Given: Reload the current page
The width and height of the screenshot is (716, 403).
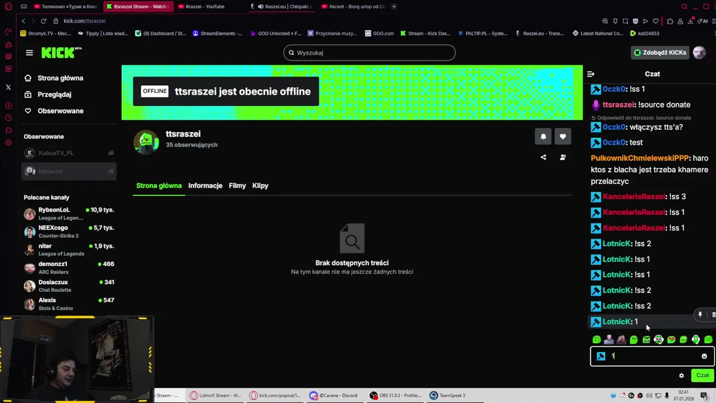Looking at the screenshot, I should pos(44,21).
